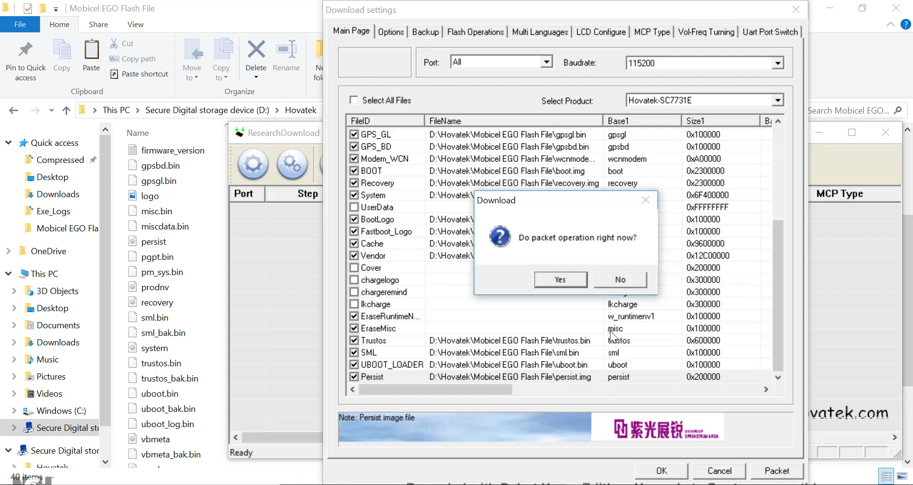
Task: Switch to the Backup tab
Action: (x=425, y=32)
